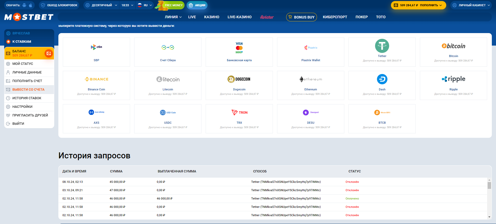This screenshot has width=496, height=224.
Task: Click the Оплачено status
Action: coord(352,198)
